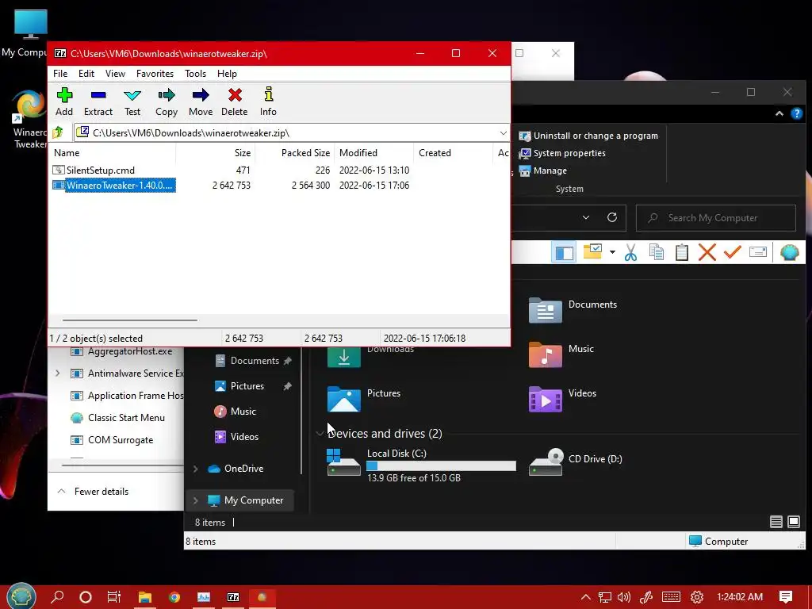Open the Music folder in My Computer
The image size is (812, 609).
[561, 354]
